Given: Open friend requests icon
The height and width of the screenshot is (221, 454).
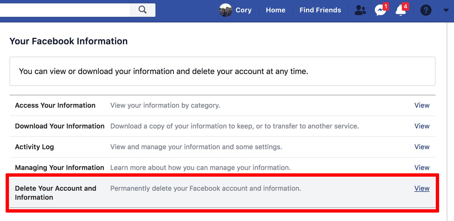Looking at the screenshot, I should [360, 10].
